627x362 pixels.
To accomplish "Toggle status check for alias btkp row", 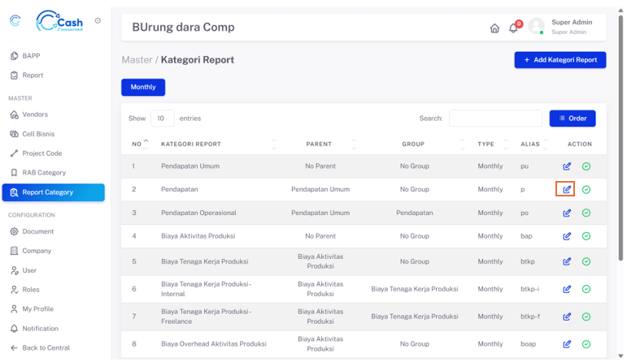I will tap(586, 261).
